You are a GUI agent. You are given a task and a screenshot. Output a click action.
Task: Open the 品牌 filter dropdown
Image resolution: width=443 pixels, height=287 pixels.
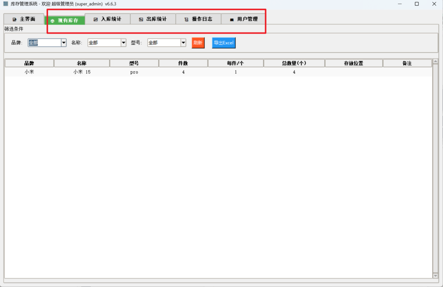tap(64, 42)
